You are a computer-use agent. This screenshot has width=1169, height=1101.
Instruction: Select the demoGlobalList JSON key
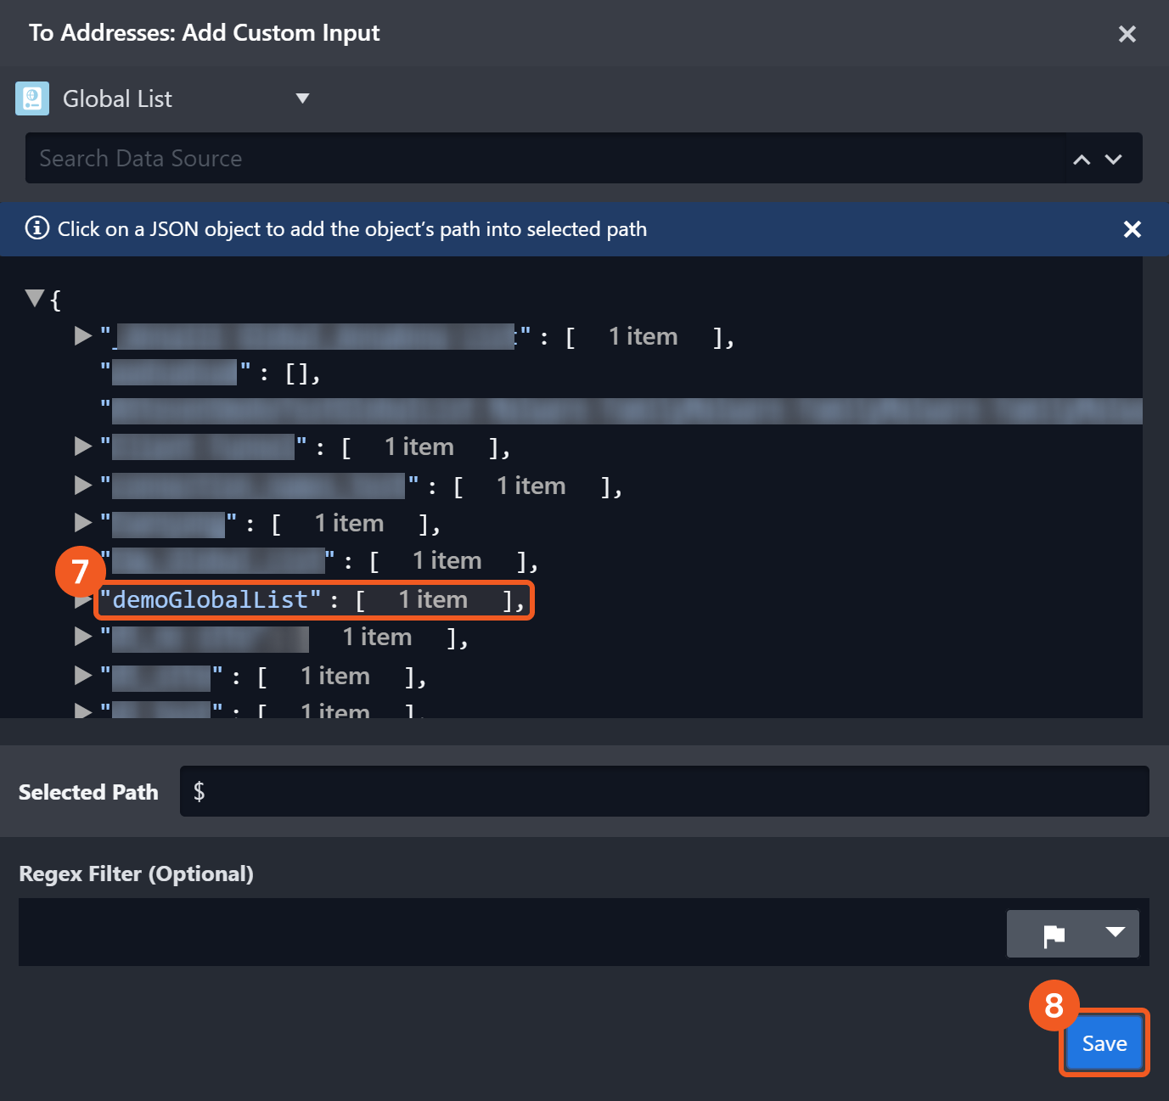point(211,600)
